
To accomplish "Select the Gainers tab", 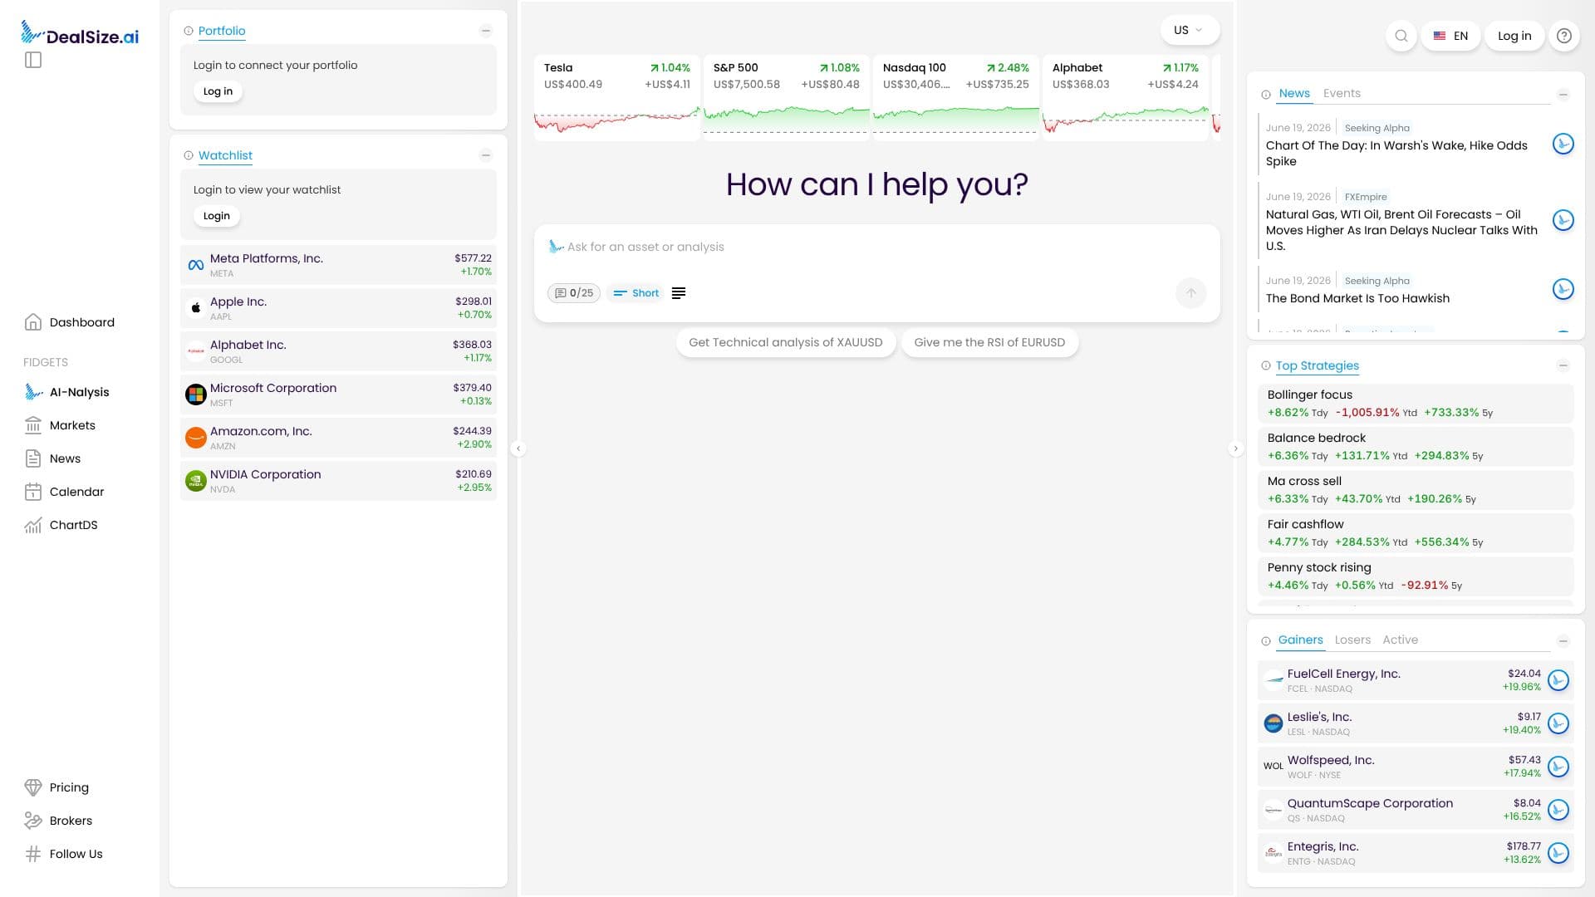I will pos(1300,640).
